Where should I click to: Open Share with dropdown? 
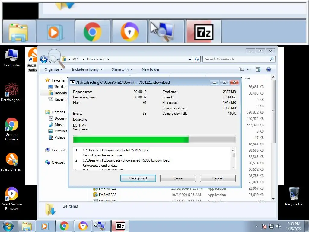(x=122, y=69)
